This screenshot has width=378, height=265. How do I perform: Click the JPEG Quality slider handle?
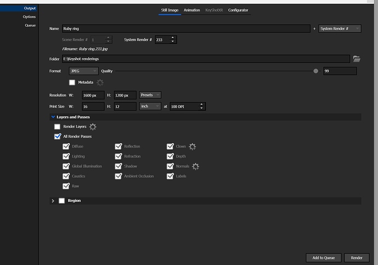pyautogui.click(x=316, y=71)
